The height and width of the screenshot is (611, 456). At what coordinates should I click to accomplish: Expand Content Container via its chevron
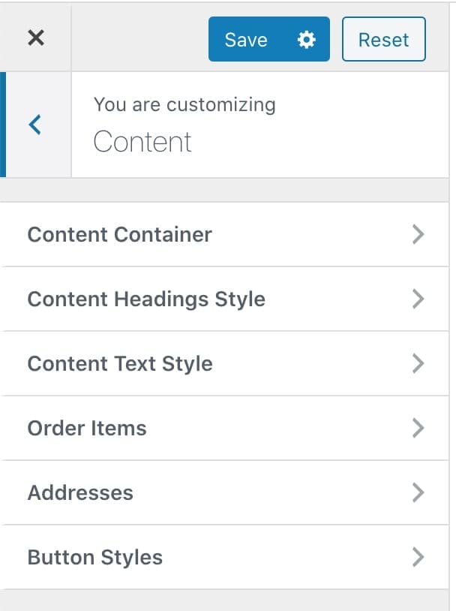(418, 235)
